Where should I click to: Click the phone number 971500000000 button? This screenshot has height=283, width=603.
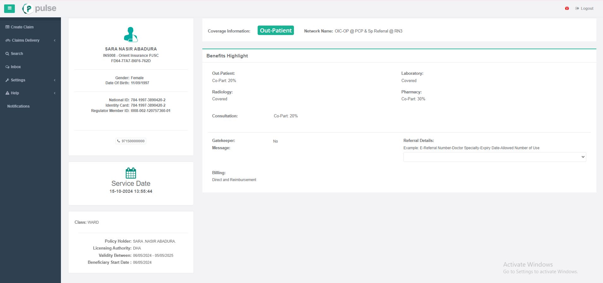pos(131,141)
